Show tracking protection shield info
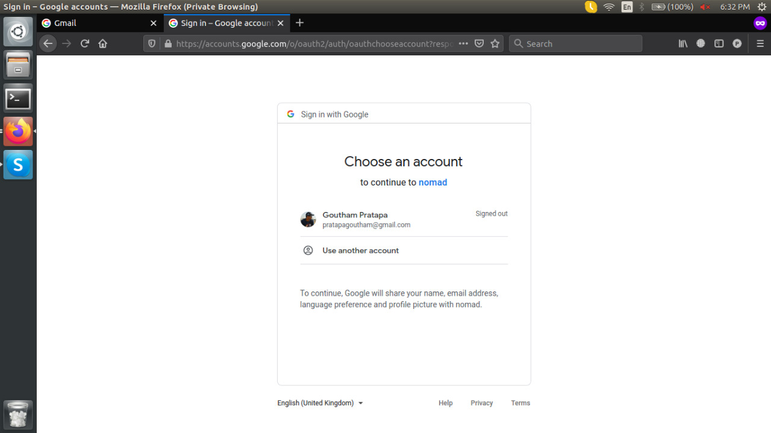The height and width of the screenshot is (433, 771). [x=152, y=43]
